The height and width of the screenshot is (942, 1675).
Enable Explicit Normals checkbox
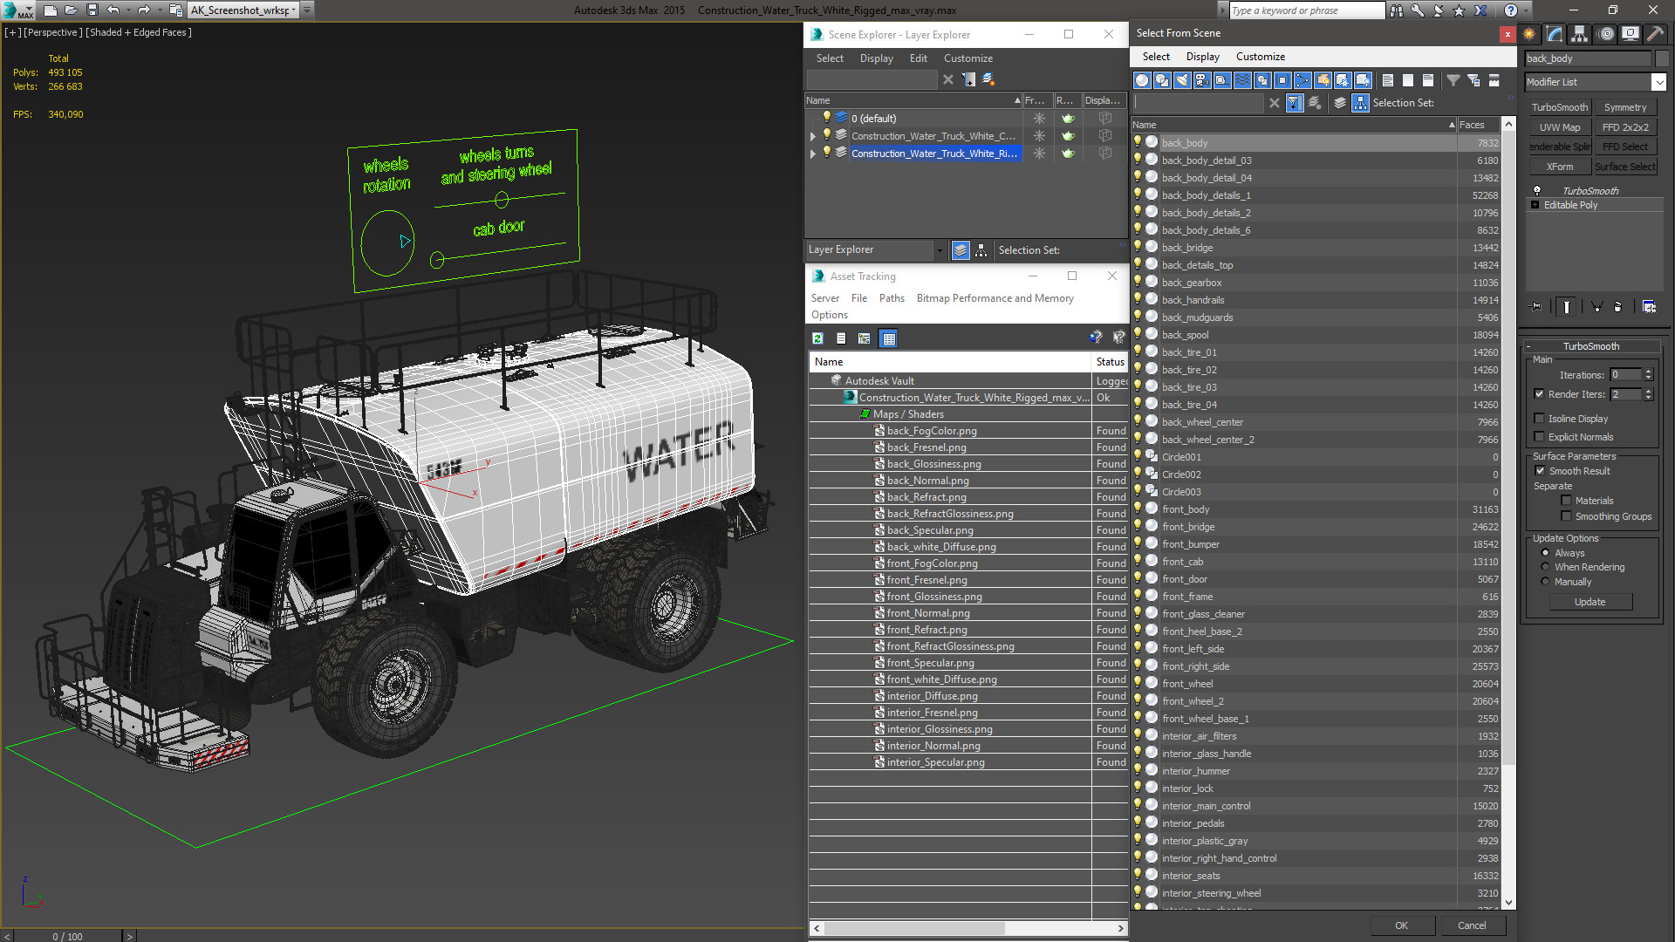(x=1540, y=437)
